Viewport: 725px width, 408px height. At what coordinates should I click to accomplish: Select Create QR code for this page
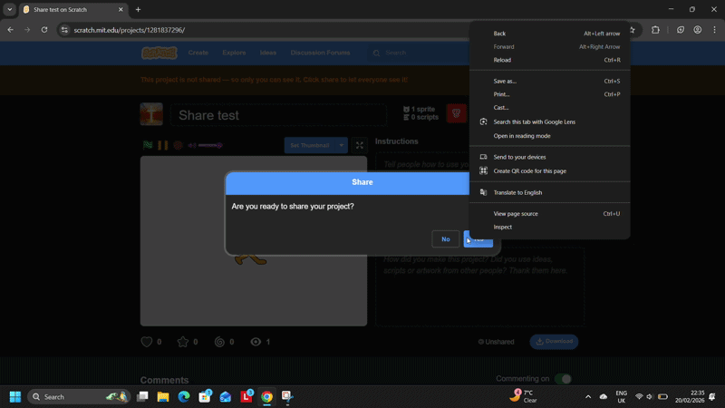[550, 170]
